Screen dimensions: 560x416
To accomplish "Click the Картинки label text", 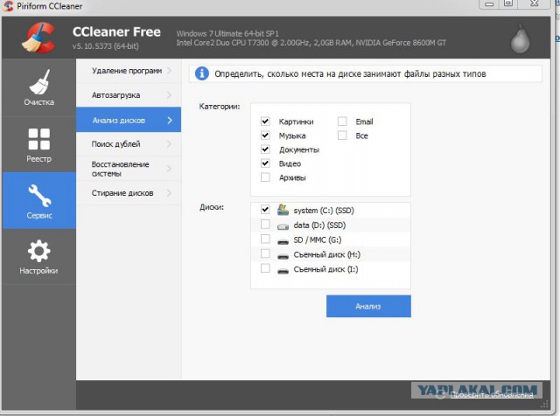I will pyautogui.click(x=296, y=121).
